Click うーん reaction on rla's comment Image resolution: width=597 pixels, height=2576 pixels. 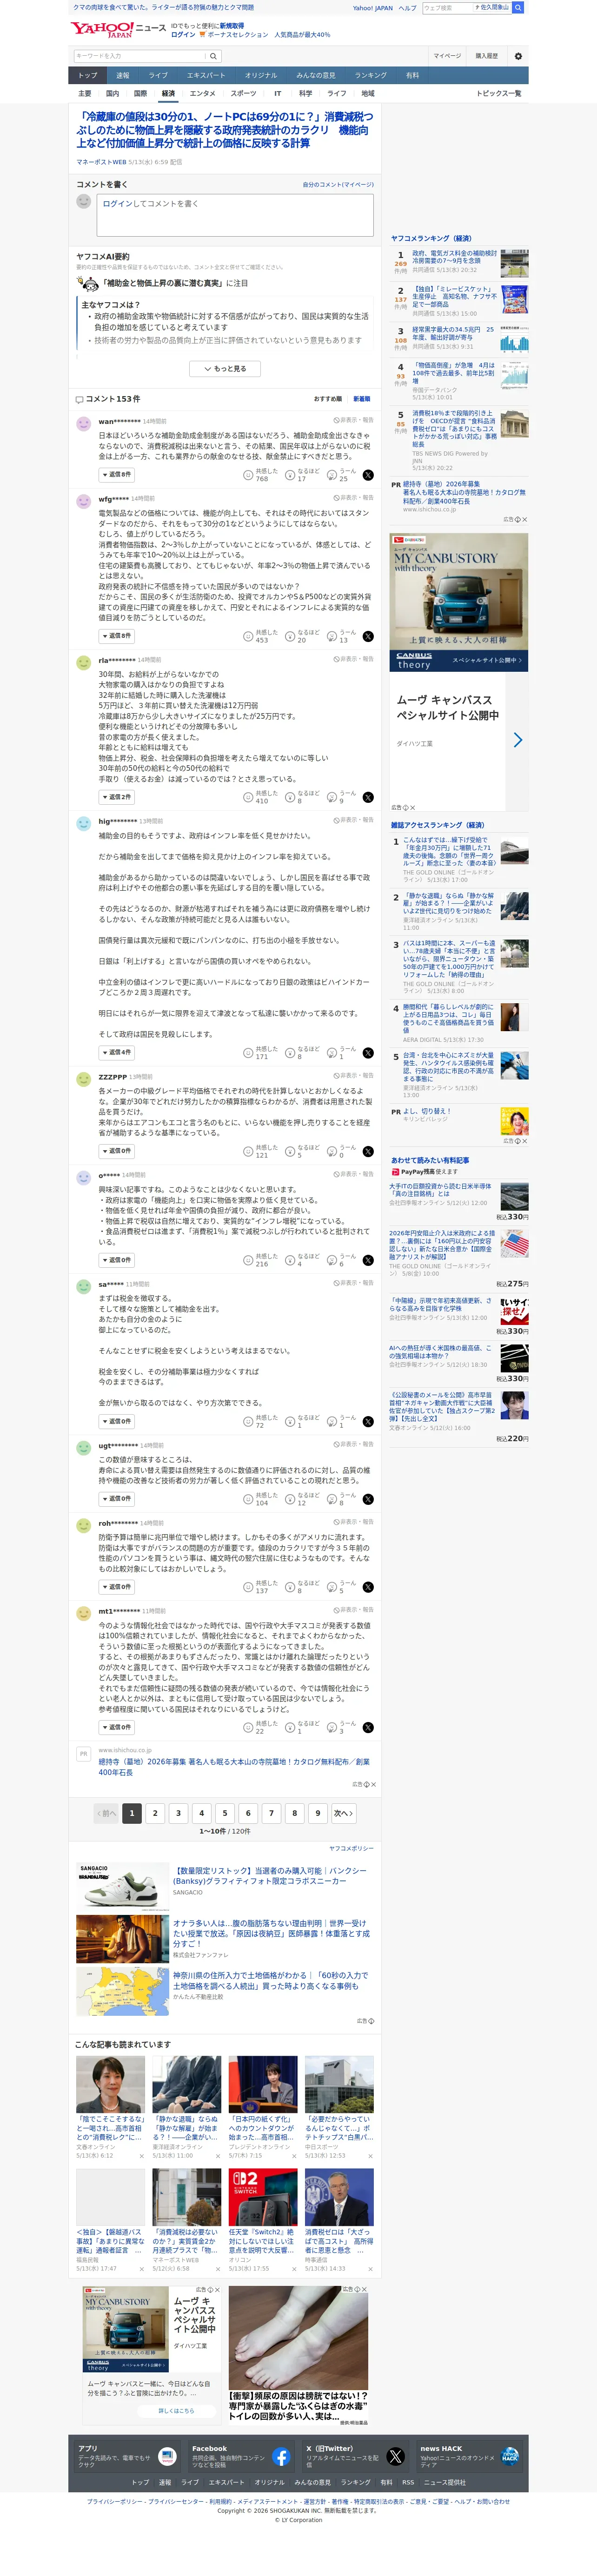pos(332,797)
